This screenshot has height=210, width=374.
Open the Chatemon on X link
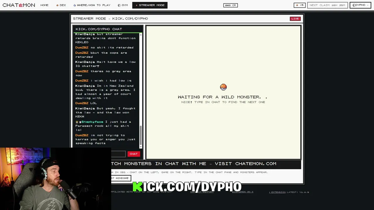(x=243, y=192)
